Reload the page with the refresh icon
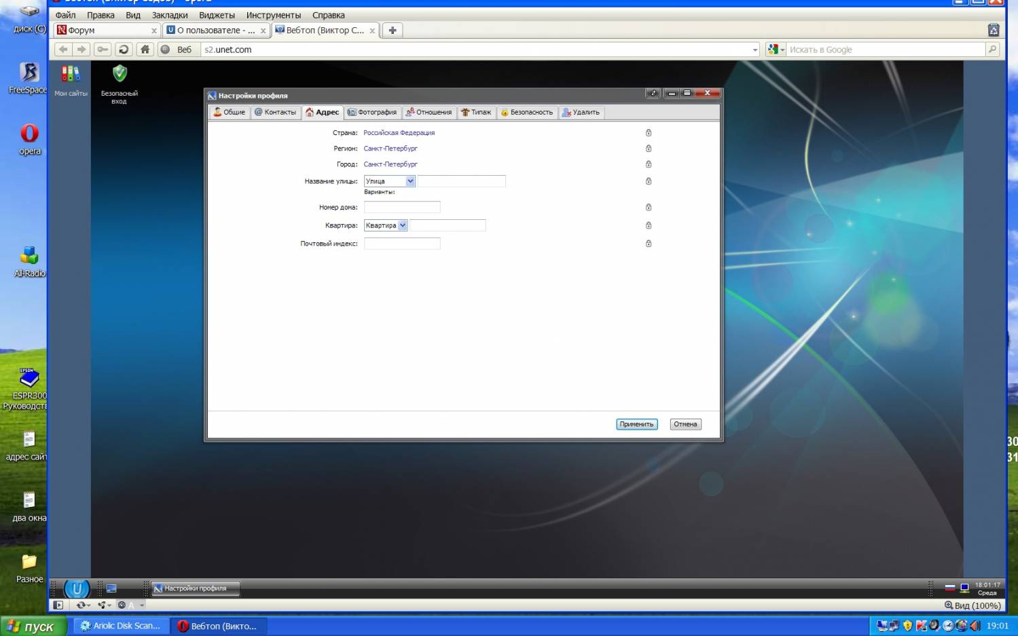This screenshot has height=636, width=1018. [124, 50]
